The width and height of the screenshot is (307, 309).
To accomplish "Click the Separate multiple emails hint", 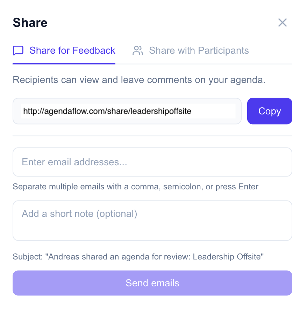I will coord(135,187).
